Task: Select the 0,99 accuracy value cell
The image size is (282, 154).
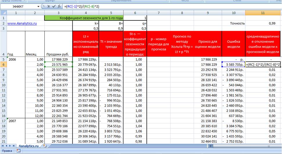Action: pyautogui.click(x=263, y=23)
